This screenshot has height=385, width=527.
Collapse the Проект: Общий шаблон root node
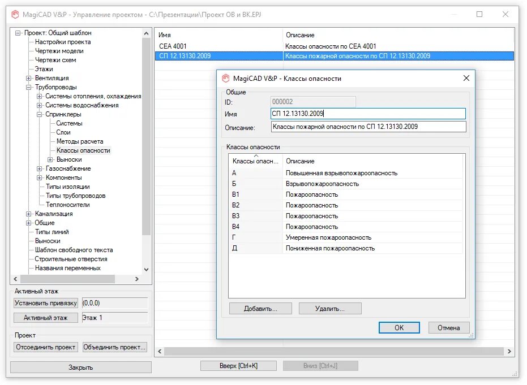click(18, 33)
